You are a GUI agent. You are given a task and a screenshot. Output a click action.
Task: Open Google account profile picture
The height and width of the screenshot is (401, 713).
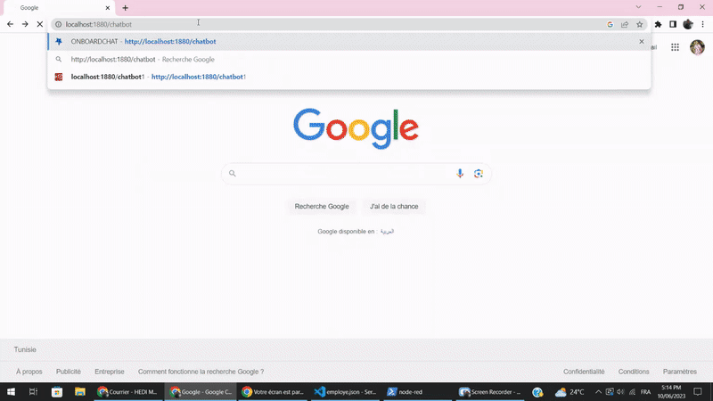point(697,47)
